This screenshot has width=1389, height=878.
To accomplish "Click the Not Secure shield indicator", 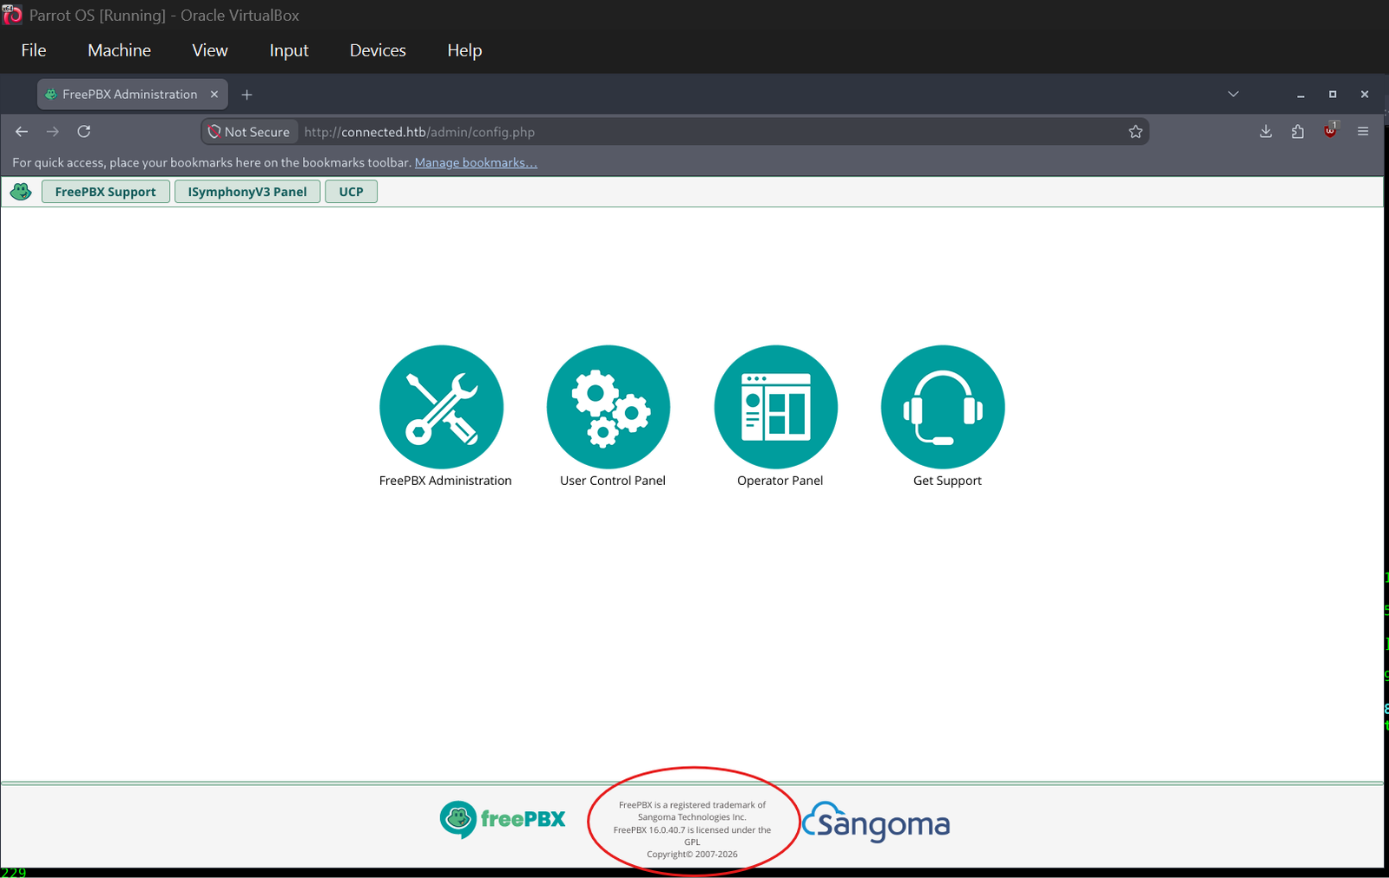I will click(x=249, y=132).
